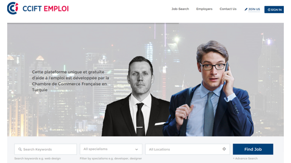Image resolution: width=291 pixels, height=163 pixels.
Task: Click the French platform description text
Action: [x=70, y=81]
